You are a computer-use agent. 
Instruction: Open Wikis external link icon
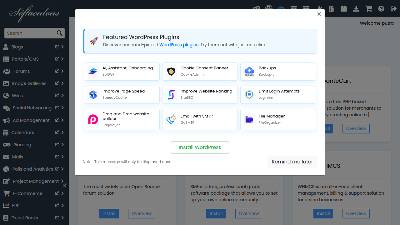click(x=57, y=95)
